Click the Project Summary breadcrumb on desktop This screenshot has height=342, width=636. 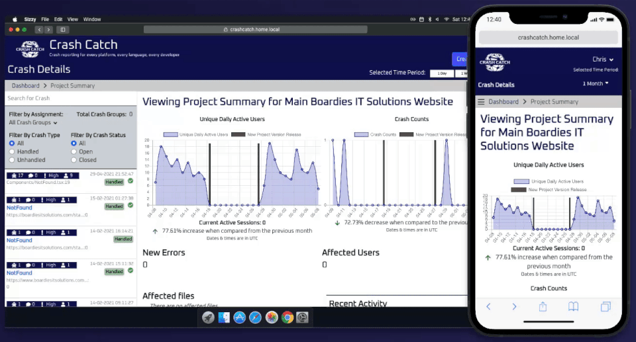coord(73,85)
